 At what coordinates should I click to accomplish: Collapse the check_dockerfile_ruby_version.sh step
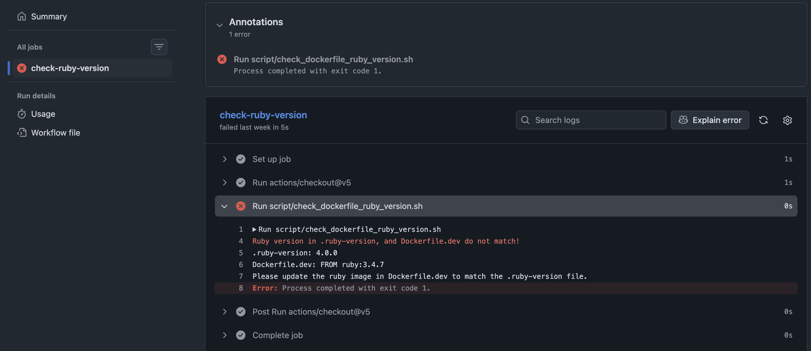(x=224, y=206)
